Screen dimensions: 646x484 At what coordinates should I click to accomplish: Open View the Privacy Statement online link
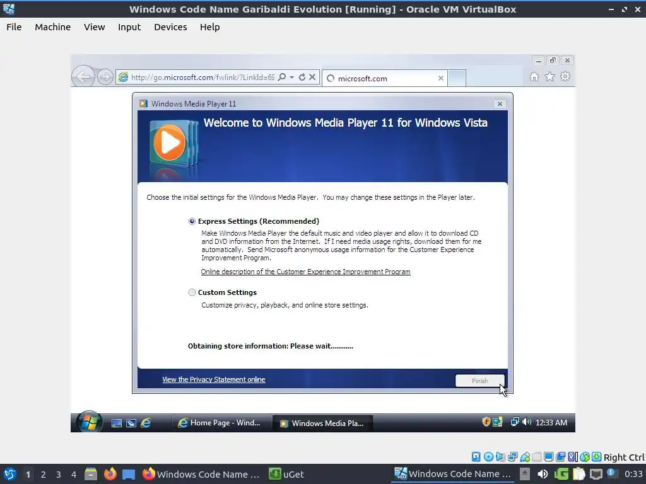(x=213, y=379)
